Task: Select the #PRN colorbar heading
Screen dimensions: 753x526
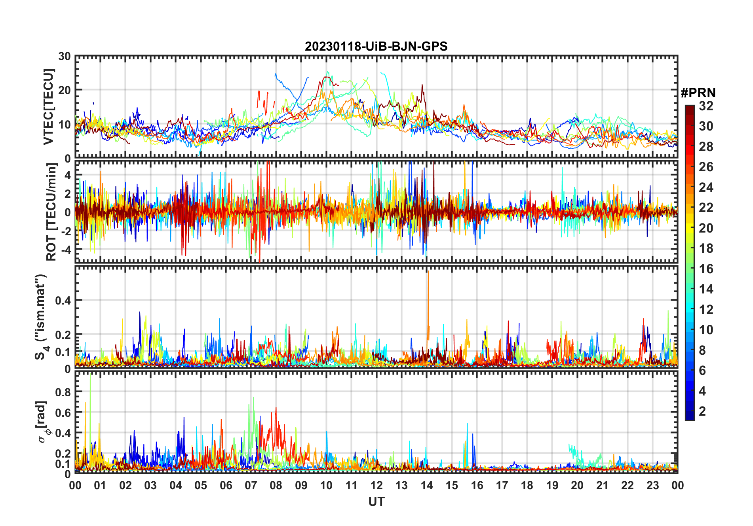Action: (698, 93)
